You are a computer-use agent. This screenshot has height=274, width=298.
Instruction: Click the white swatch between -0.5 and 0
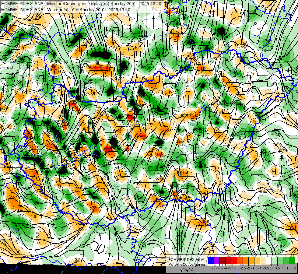click(x=269, y=260)
